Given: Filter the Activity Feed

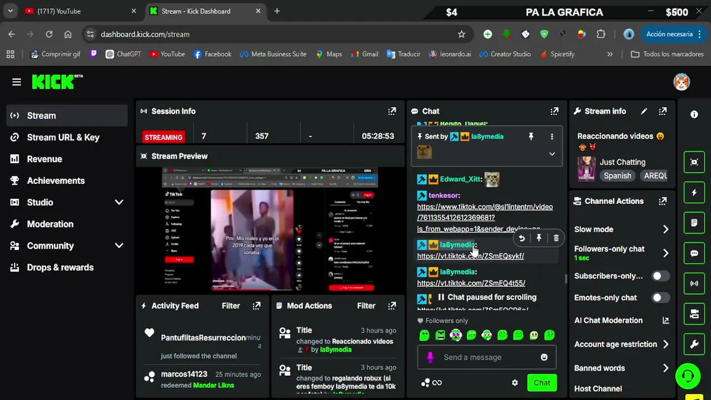Looking at the screenshot, I should pos(231,306).
